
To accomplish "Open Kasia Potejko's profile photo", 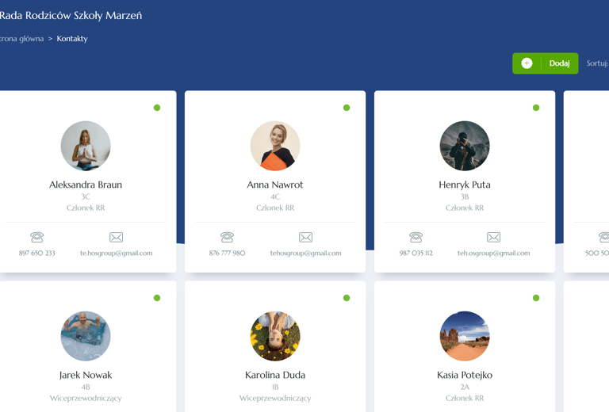I will tap(465, 336).
